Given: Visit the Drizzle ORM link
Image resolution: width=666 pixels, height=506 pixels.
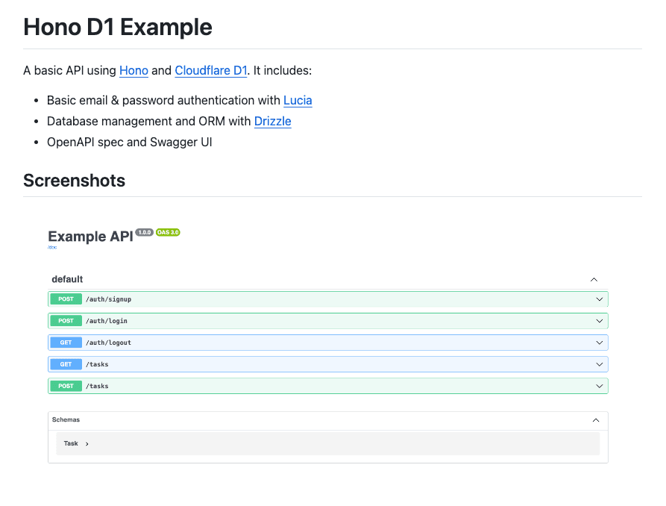Looking at the screenshot, I should tap(272, 121).
